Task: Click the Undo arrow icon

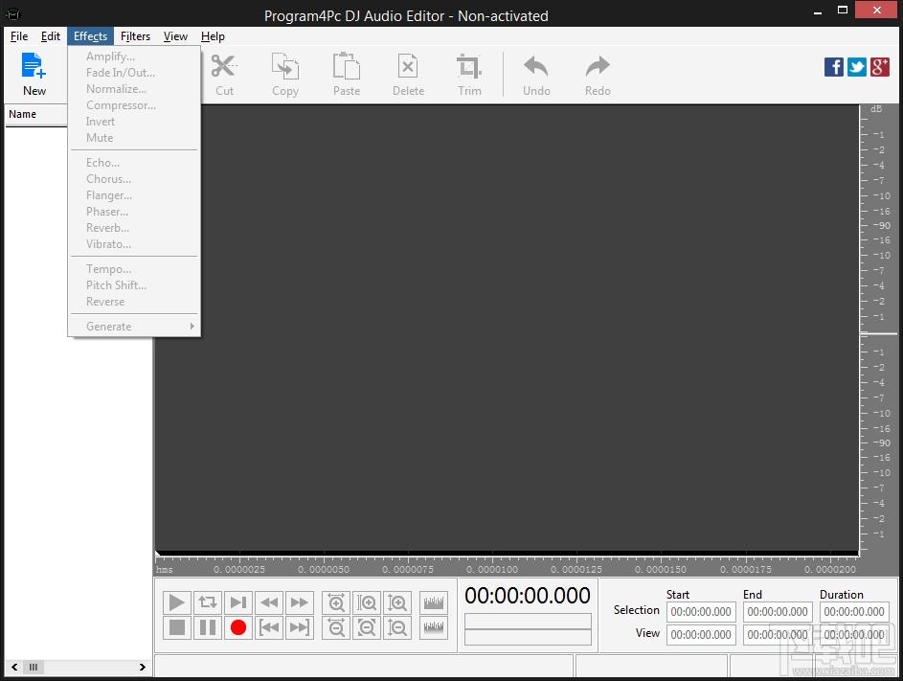Action: pos(536,66)
